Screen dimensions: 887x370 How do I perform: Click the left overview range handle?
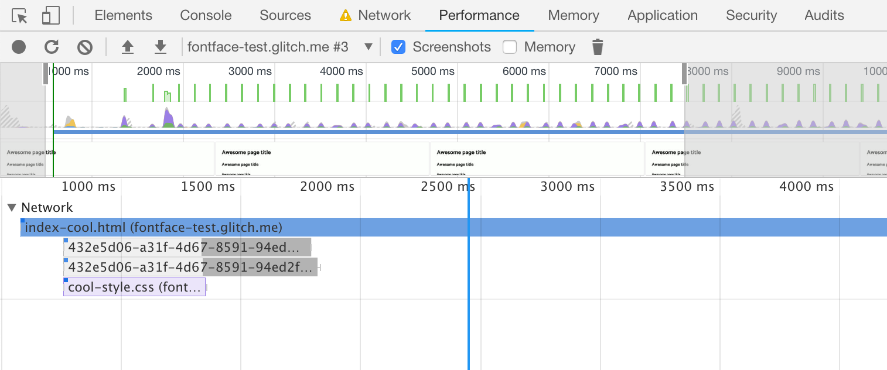[46, 75]
